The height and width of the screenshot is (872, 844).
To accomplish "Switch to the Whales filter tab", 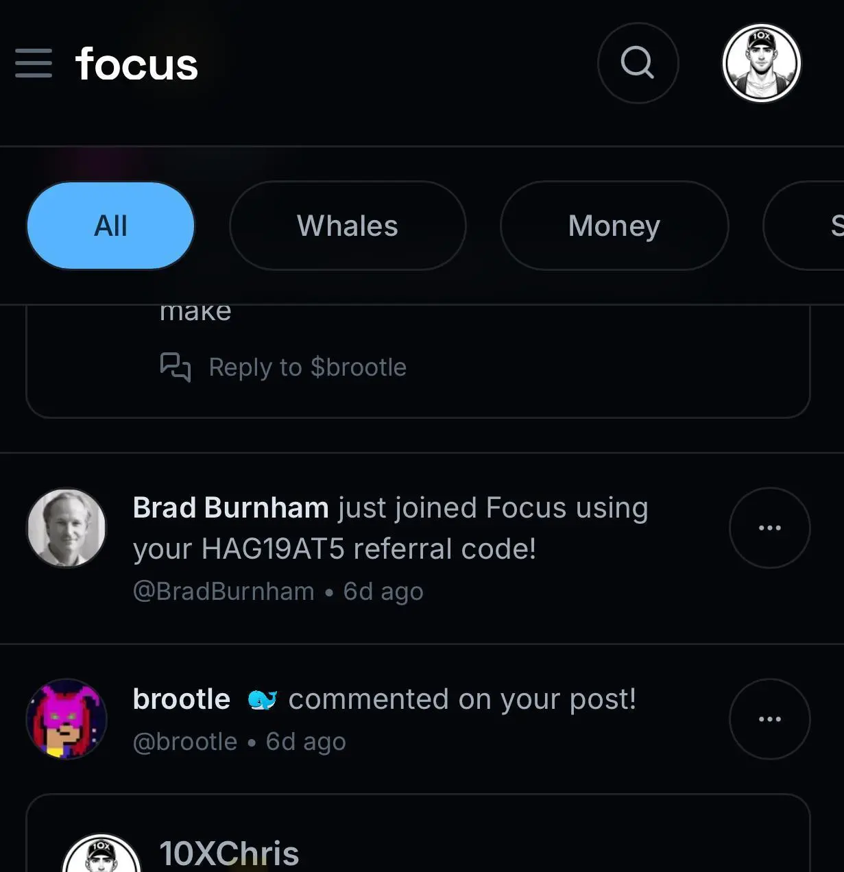I will pos(348,226).
